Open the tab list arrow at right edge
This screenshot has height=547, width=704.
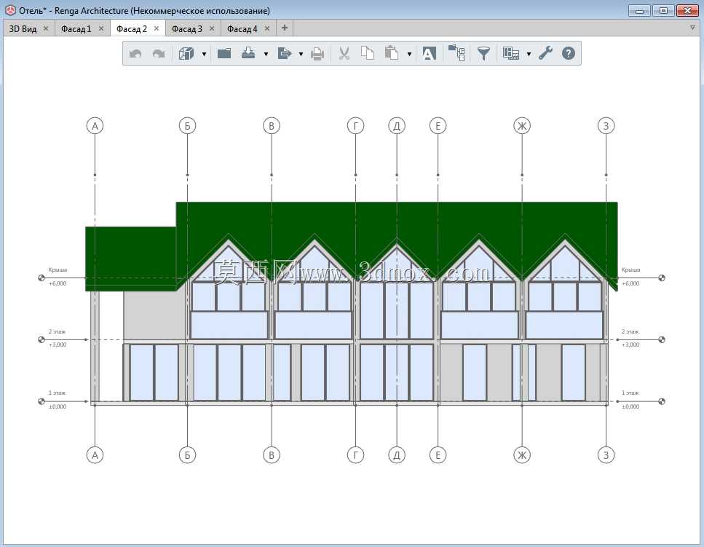(692, 28)
